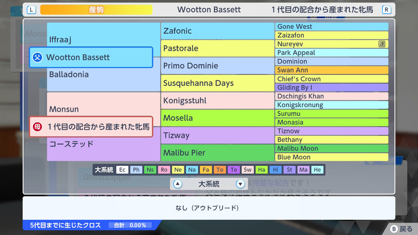Click the R shoulder button icon
Screen dimensions: 418x235
386,10
